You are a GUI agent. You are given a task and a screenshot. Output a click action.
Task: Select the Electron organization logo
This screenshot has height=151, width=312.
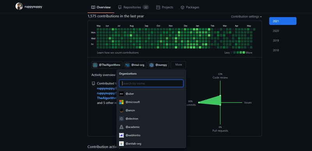(x=121, y=119)
